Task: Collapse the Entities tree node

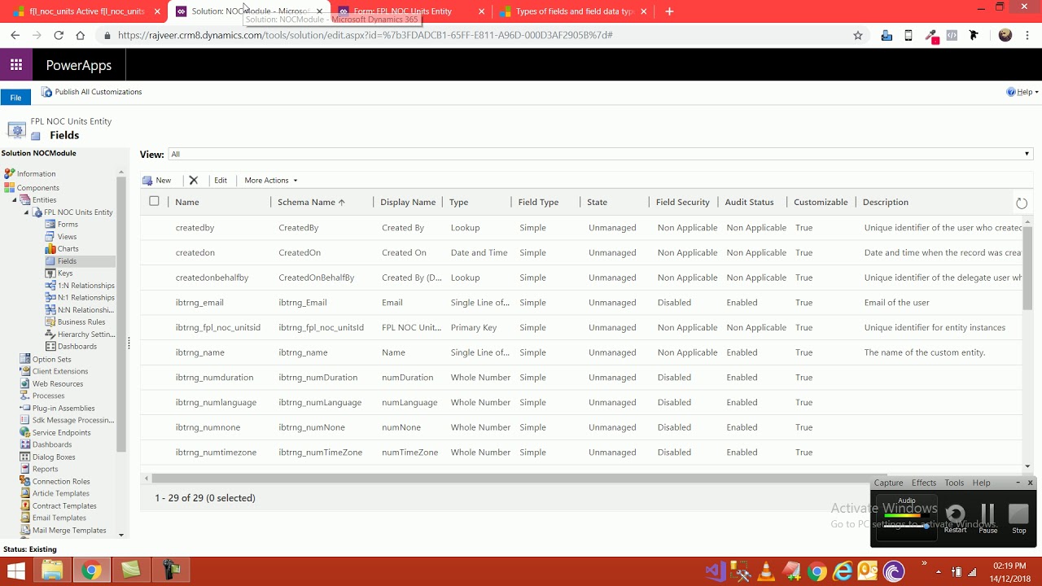Action: click(x=14, y=200)
